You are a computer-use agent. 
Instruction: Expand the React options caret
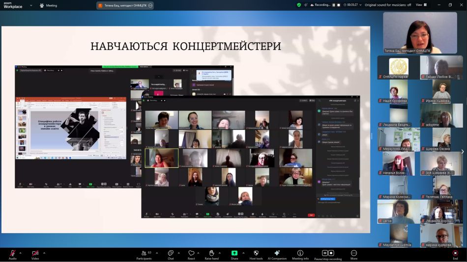click(198, 253)
